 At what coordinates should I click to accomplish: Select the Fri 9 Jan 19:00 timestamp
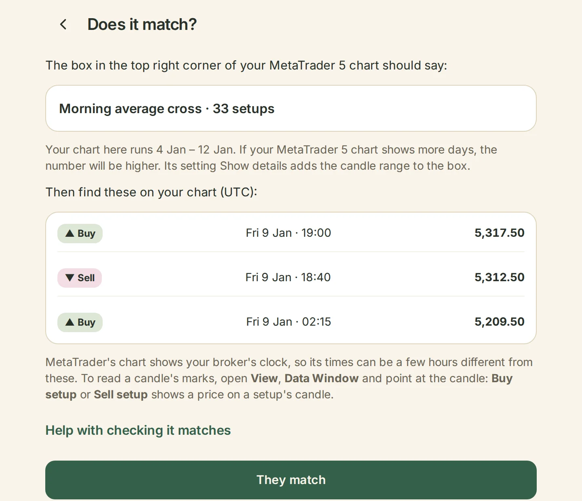289,233
